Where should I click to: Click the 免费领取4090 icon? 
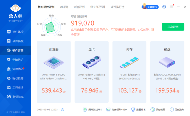(108, 109)
